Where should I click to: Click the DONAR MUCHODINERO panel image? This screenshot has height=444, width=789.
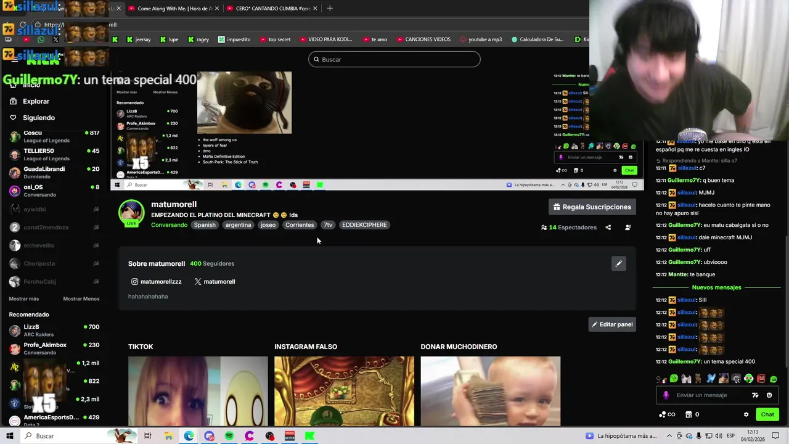(491, 391)
